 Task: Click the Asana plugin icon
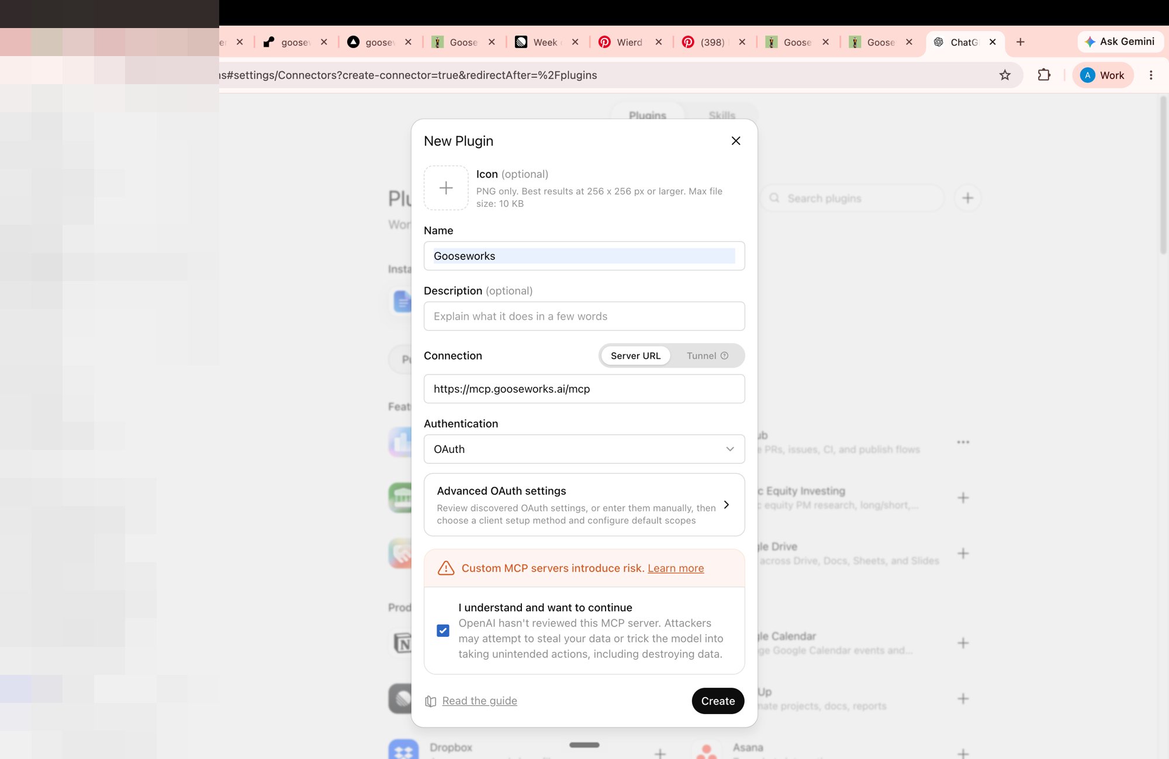pyautogui.click(x=707, y=749)
